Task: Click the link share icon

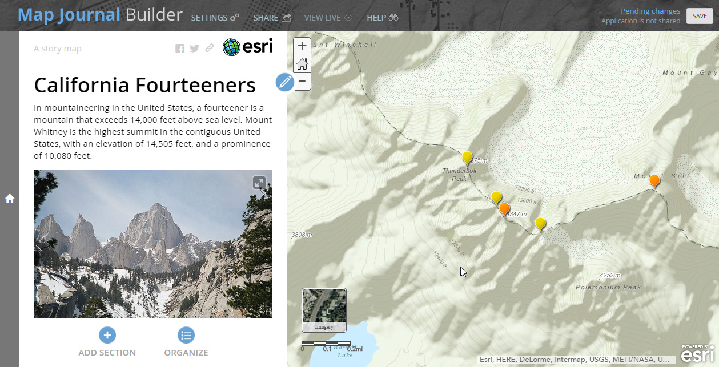Action: (x=210, y=49)
